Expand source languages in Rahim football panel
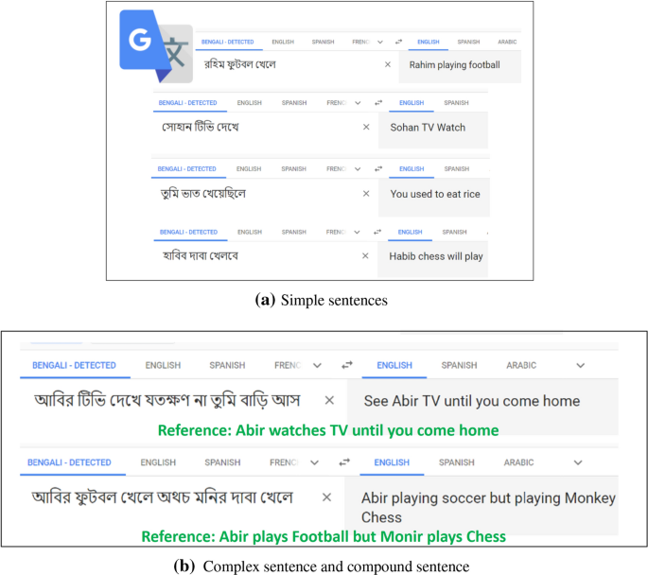The image size is (648, 575). tap(380, 42)
